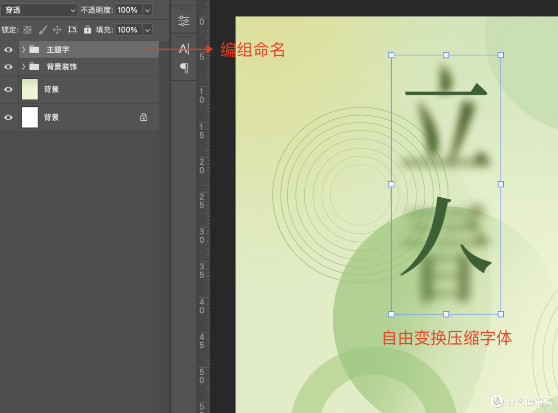Image resolution: width=558 pixels, height=413 pixels.
Task: Click the fill 100% value field
Action: (128, 30)
